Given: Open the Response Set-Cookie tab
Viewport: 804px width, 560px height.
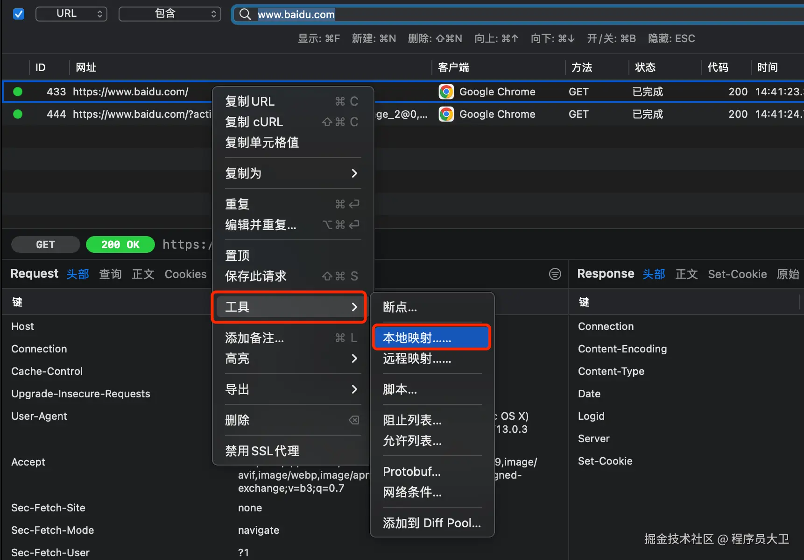Looking at the screenshot, I should 737,274.
